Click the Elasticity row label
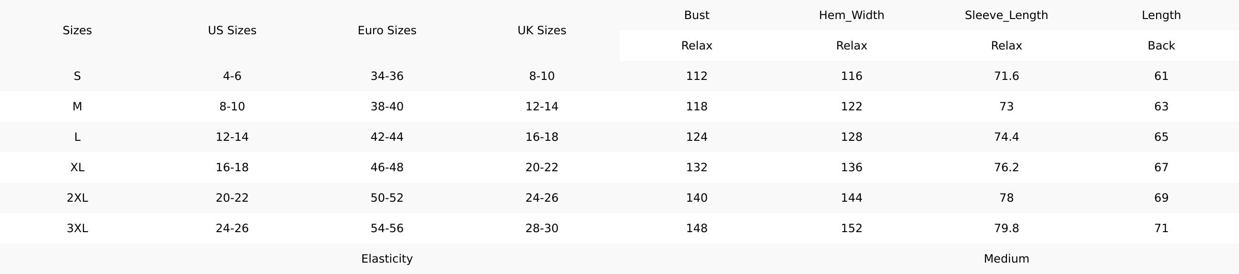Screen dimensions: 1239x274 point(386,259)
